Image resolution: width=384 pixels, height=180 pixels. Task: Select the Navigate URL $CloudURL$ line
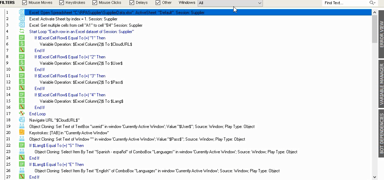[54, 120]
